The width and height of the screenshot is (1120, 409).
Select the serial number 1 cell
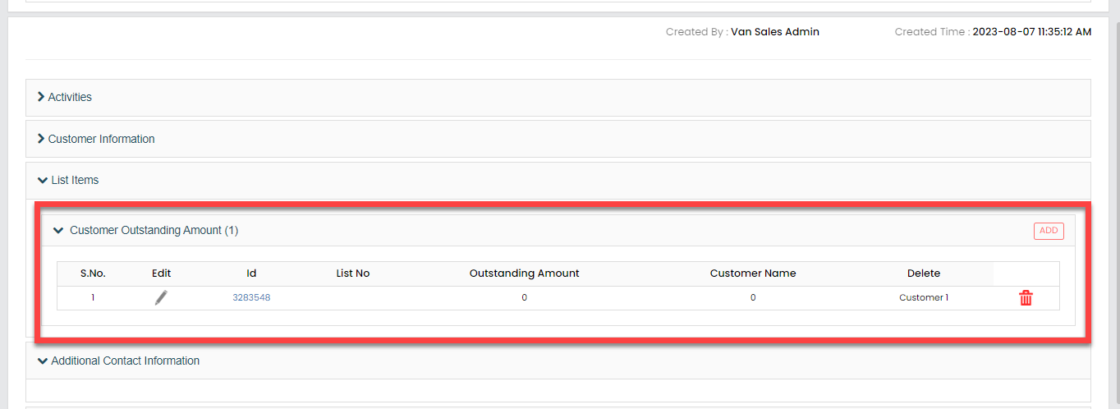(93, 298)
